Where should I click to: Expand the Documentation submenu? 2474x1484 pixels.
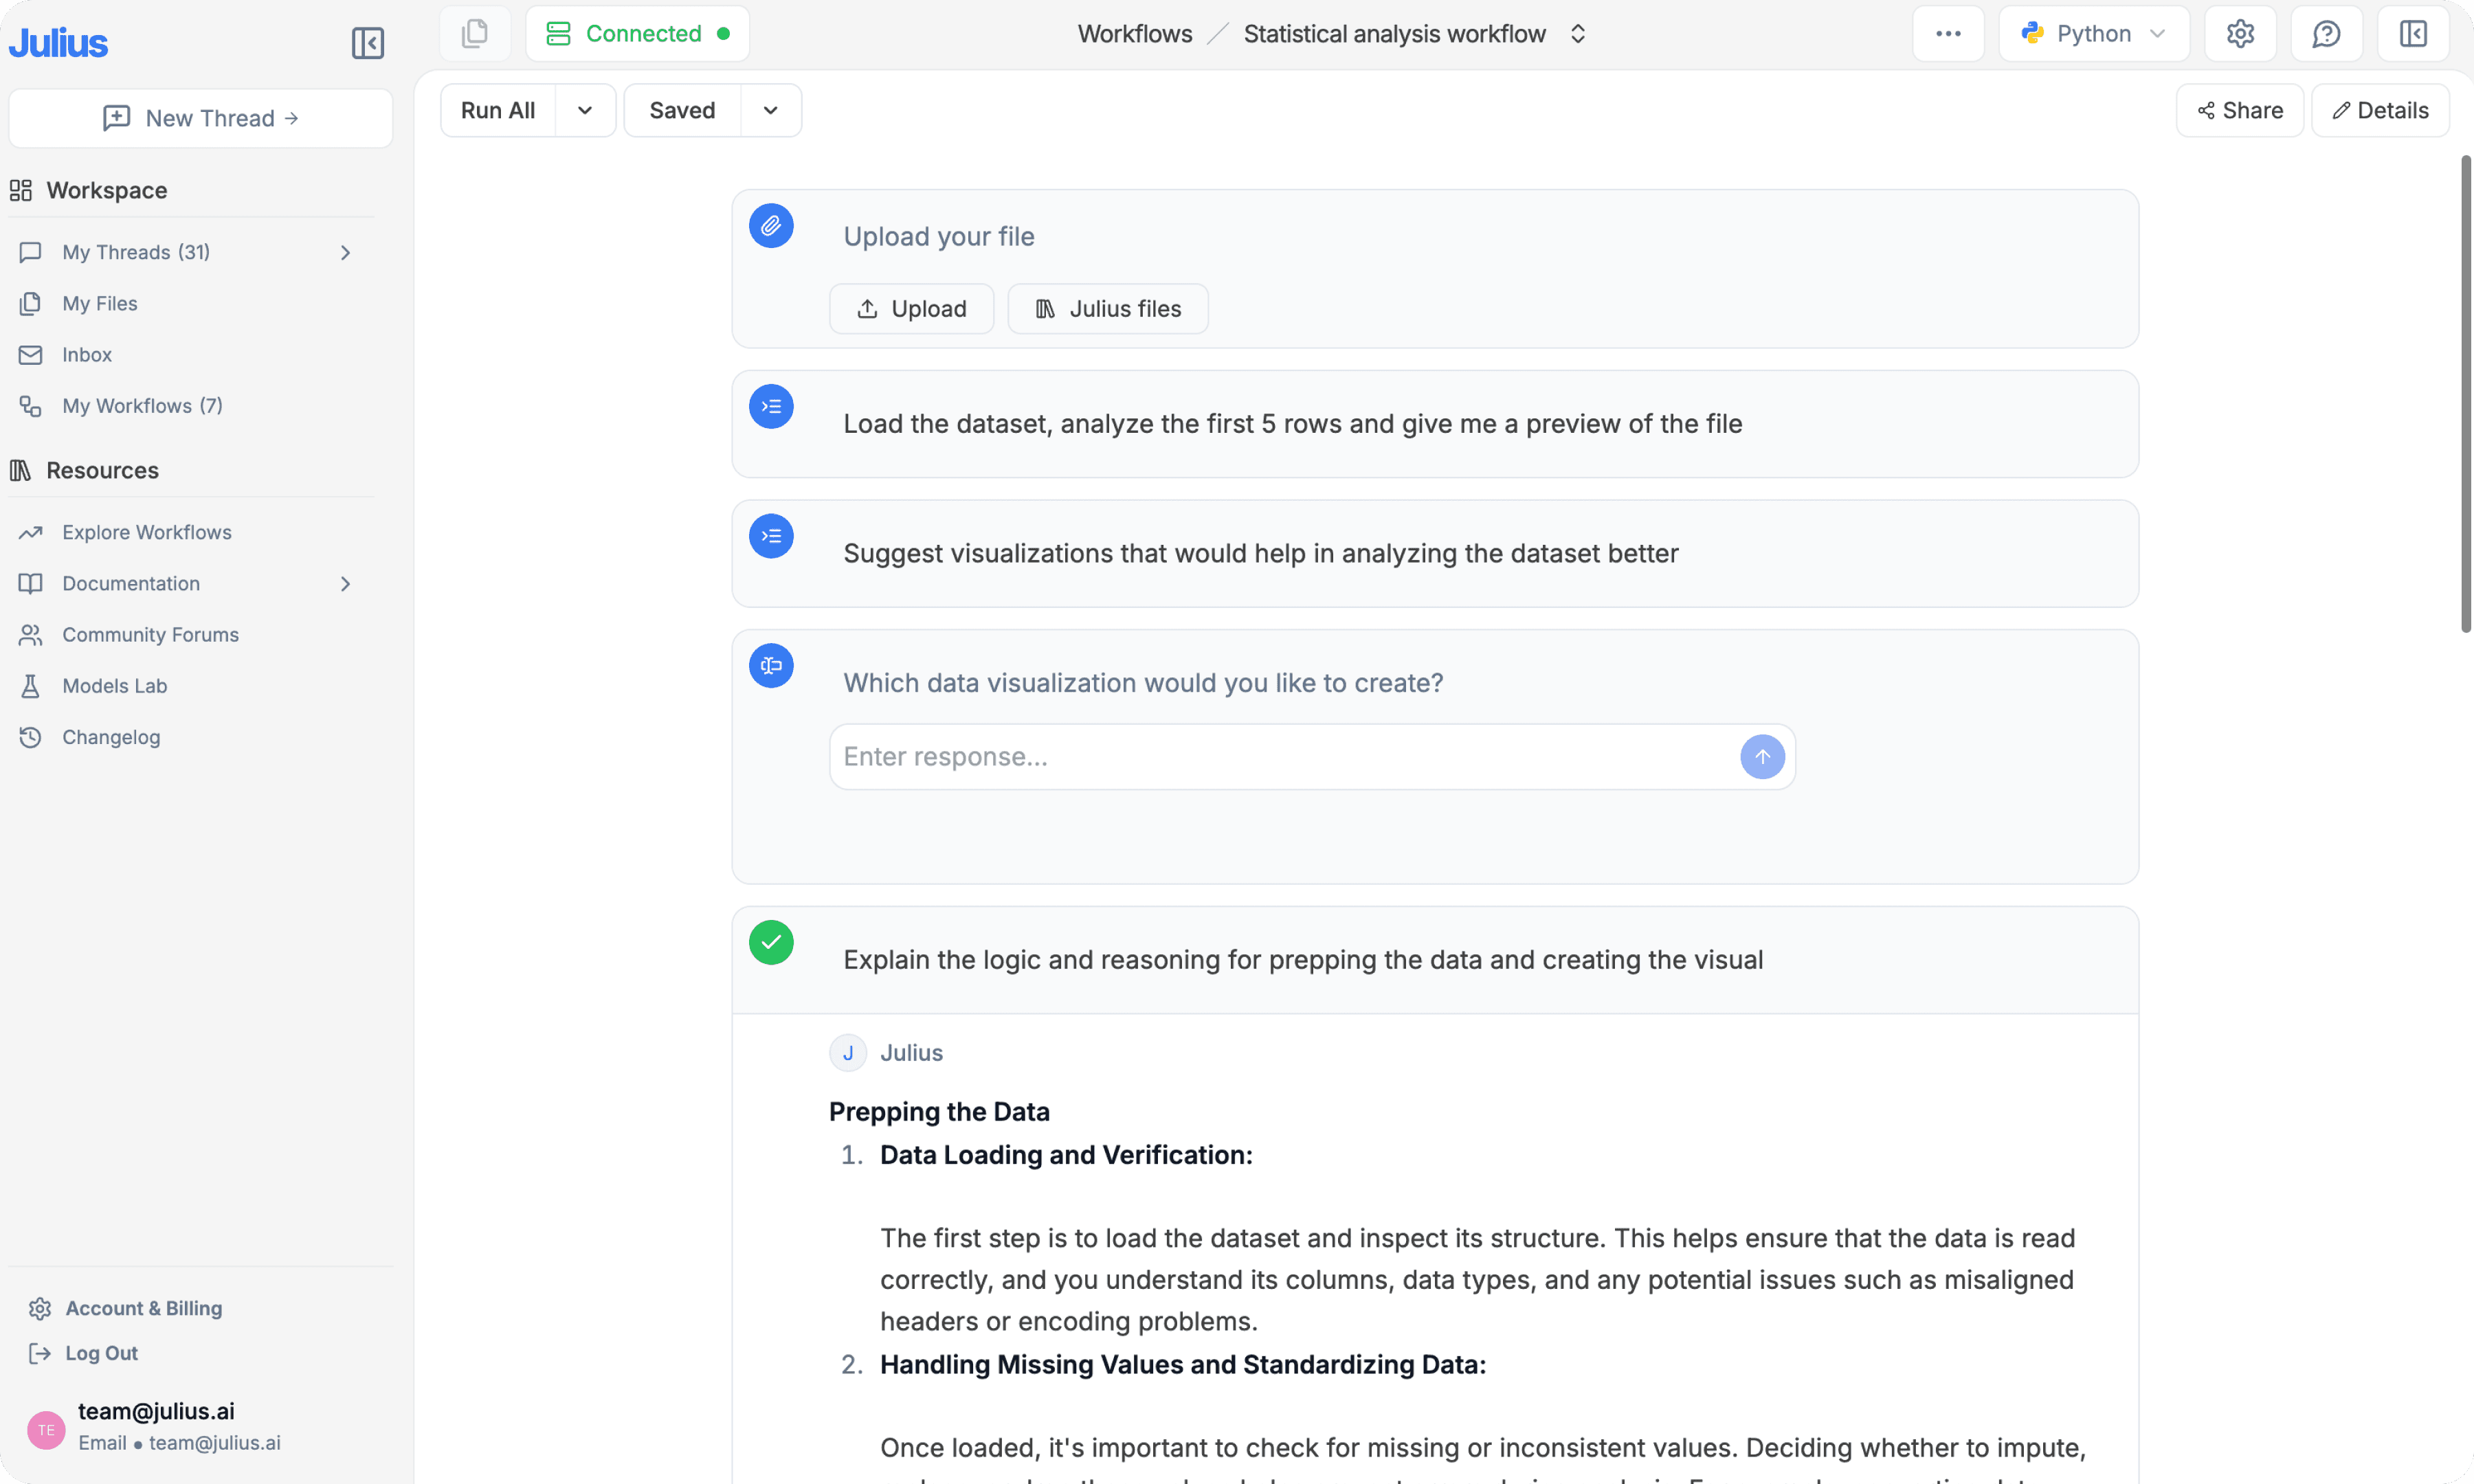(x=345, y=584)
